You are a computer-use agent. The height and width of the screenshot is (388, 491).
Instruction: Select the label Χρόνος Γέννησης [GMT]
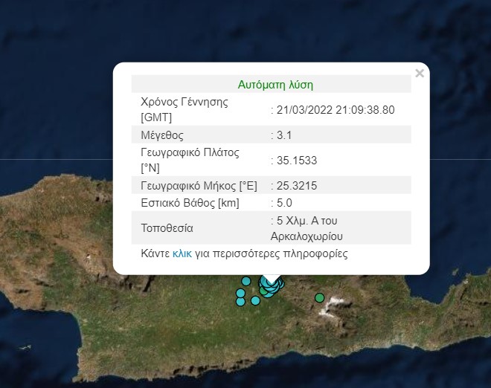(184, 109)
